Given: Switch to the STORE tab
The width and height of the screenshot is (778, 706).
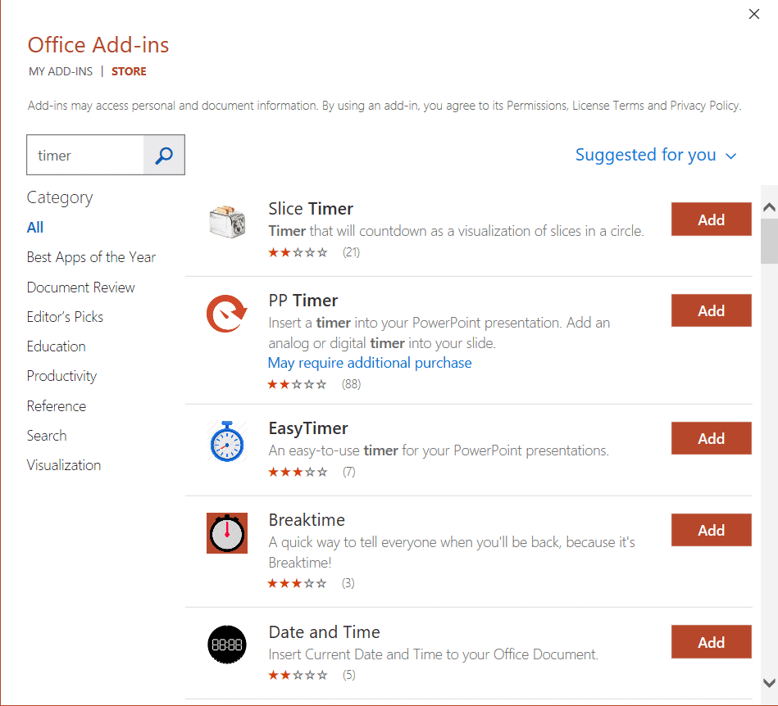Looking at the screenshot, I should (x=129, y=71).
